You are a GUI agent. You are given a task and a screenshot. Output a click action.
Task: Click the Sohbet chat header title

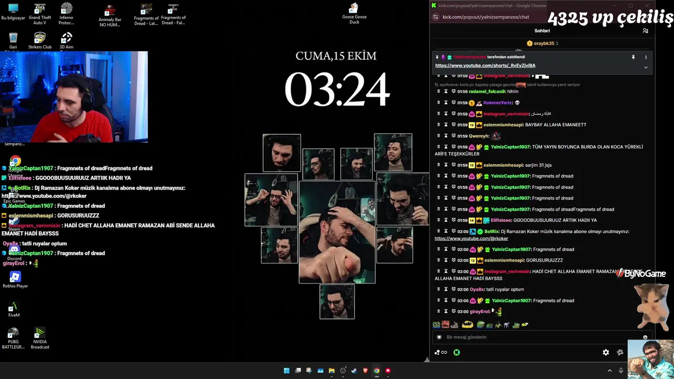[x=542, y=31]
